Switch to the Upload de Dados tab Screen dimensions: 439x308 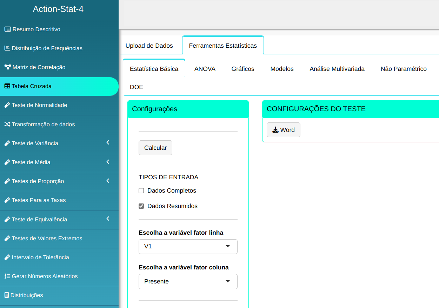149,46
